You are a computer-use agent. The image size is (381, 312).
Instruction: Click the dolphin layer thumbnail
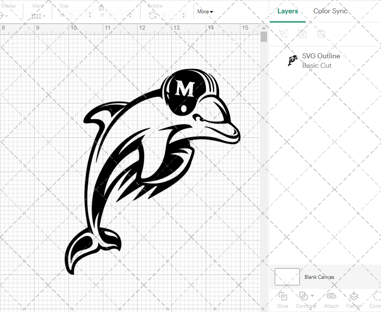pyautogui.click(x=293, y=61)
